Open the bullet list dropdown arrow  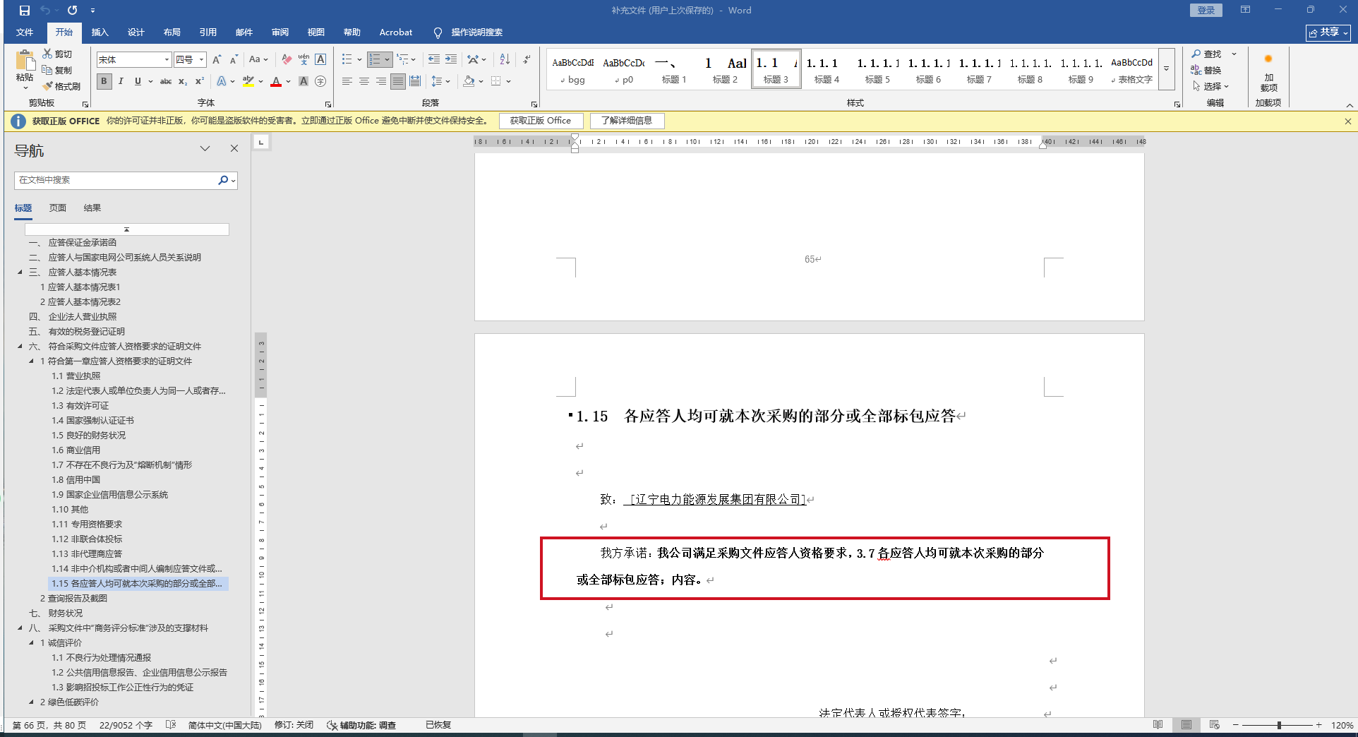359,59
